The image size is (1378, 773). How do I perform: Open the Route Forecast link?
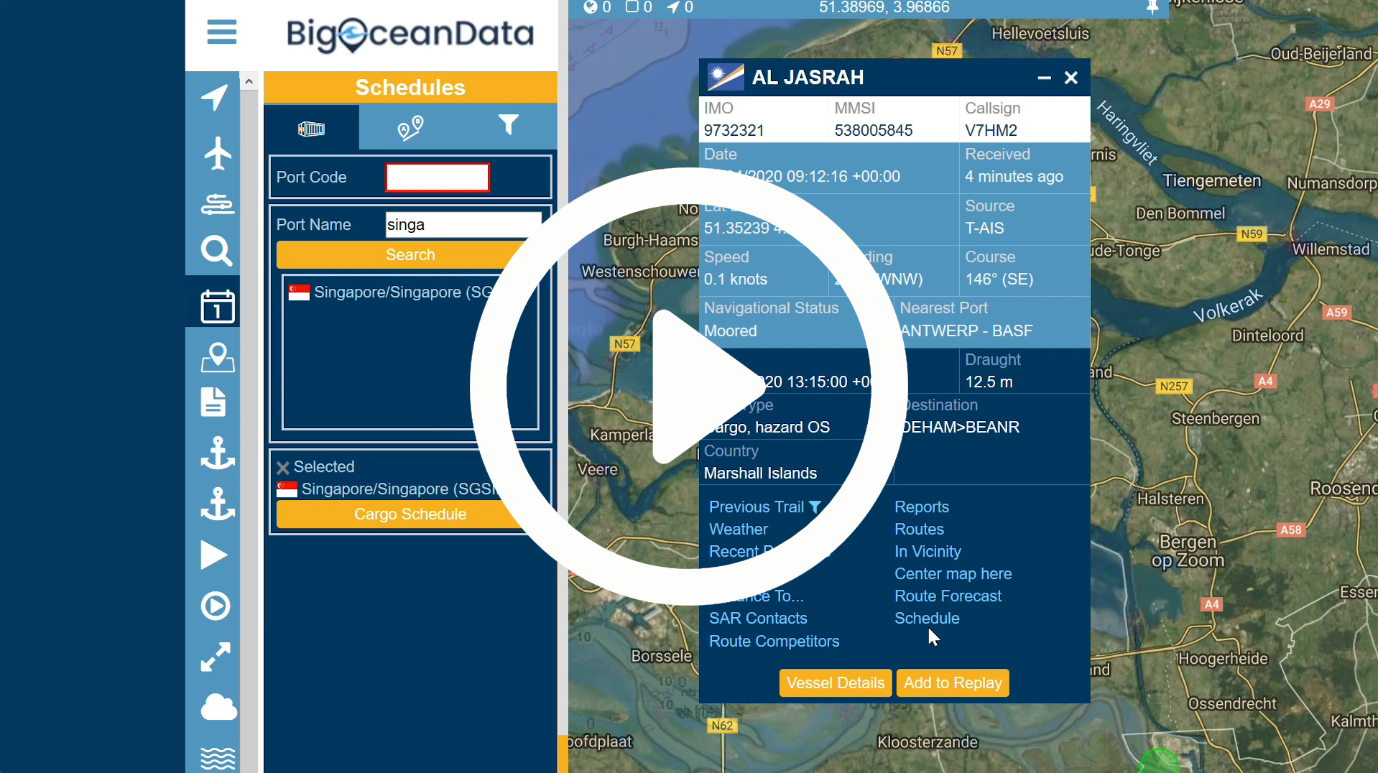click(x=948, y=596)
